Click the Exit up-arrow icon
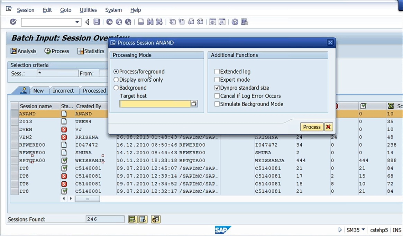The height and width of the screenshot is (236, 403). coord(119,22)
